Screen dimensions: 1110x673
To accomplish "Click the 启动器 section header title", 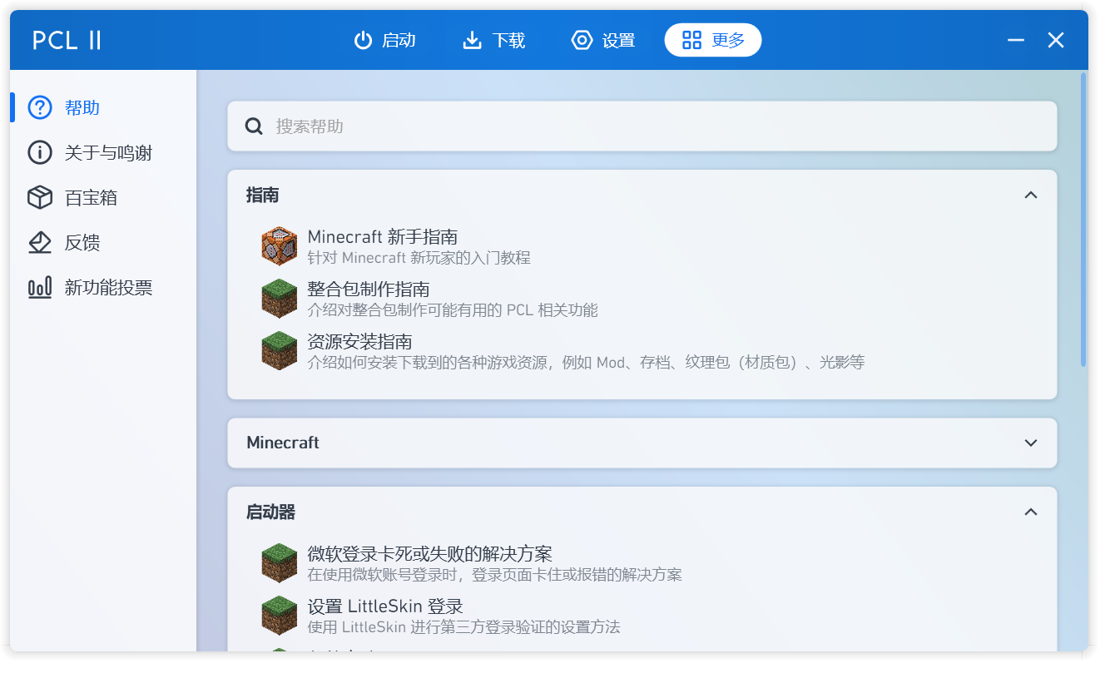I will coord(271,512).
